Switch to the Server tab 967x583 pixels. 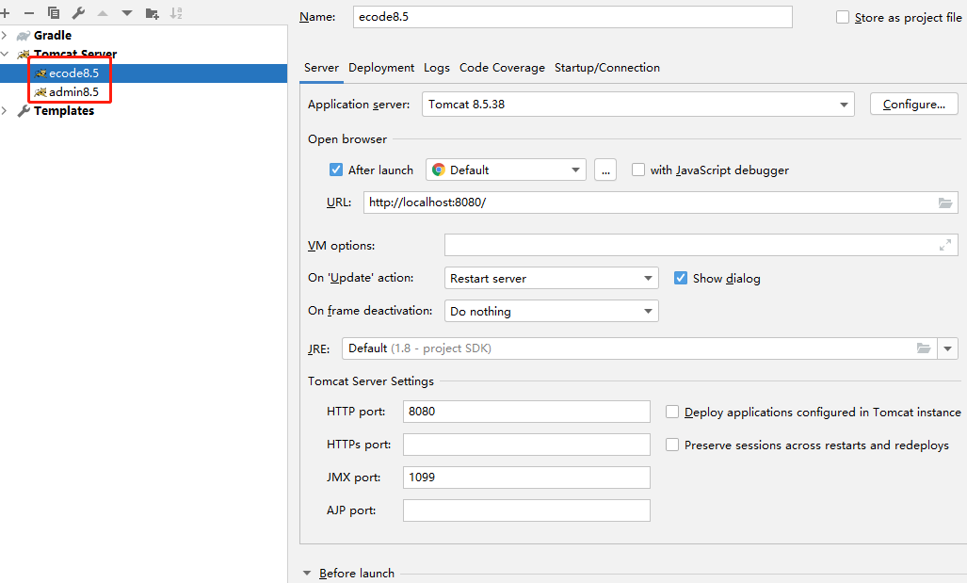tap(321, 68)
